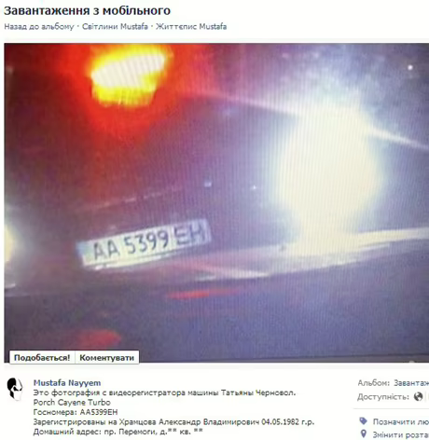Viewport: 429px width, 440px height.
Task: Open the Mustafa Nayyem profile name link
Action: [x=67, y=383]
